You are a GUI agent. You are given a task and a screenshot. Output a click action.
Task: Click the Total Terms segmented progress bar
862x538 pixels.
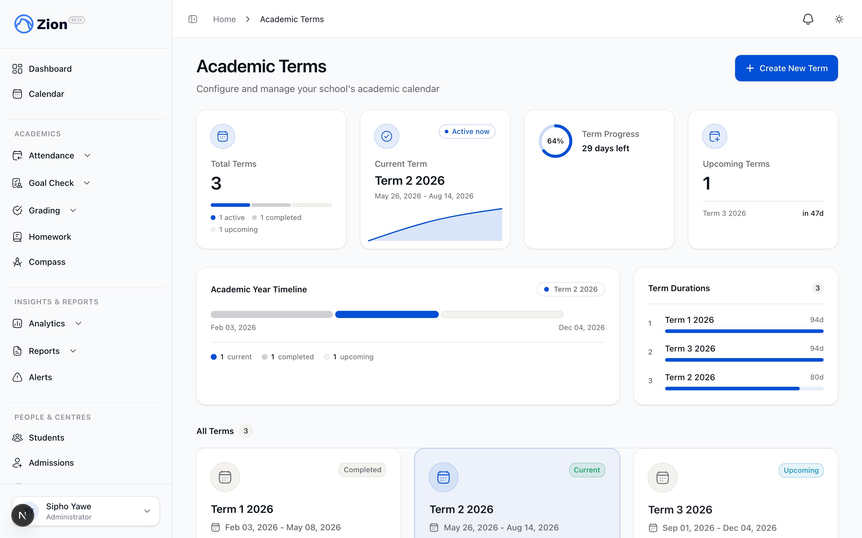271,205
